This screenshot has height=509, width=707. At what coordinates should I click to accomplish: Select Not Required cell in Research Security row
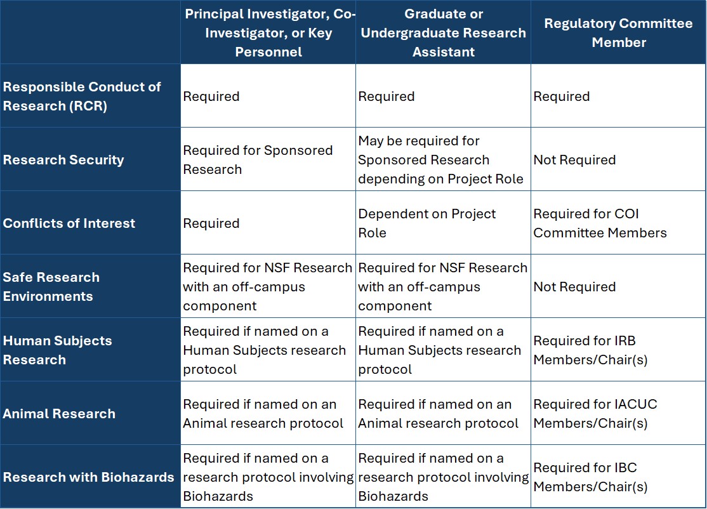574,160
